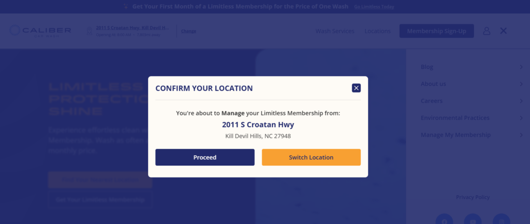
Task: Open Manage My Membership menu item
Action: (x=455, y=135)
